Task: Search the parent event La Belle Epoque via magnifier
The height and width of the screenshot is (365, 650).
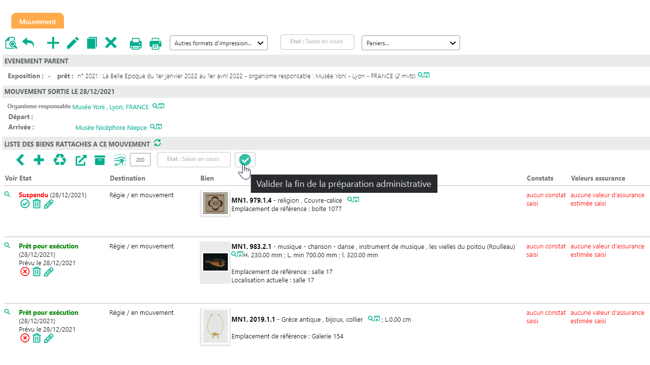Action: [x=420, y=75]
